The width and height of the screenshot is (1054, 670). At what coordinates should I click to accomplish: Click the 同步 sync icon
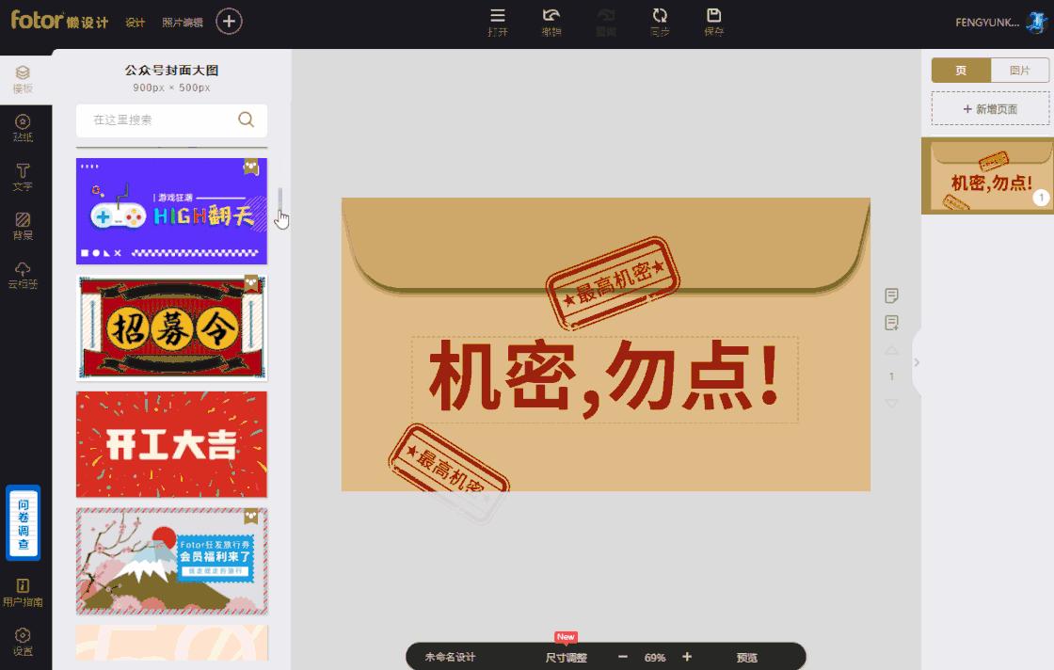(x=660, y=23)
